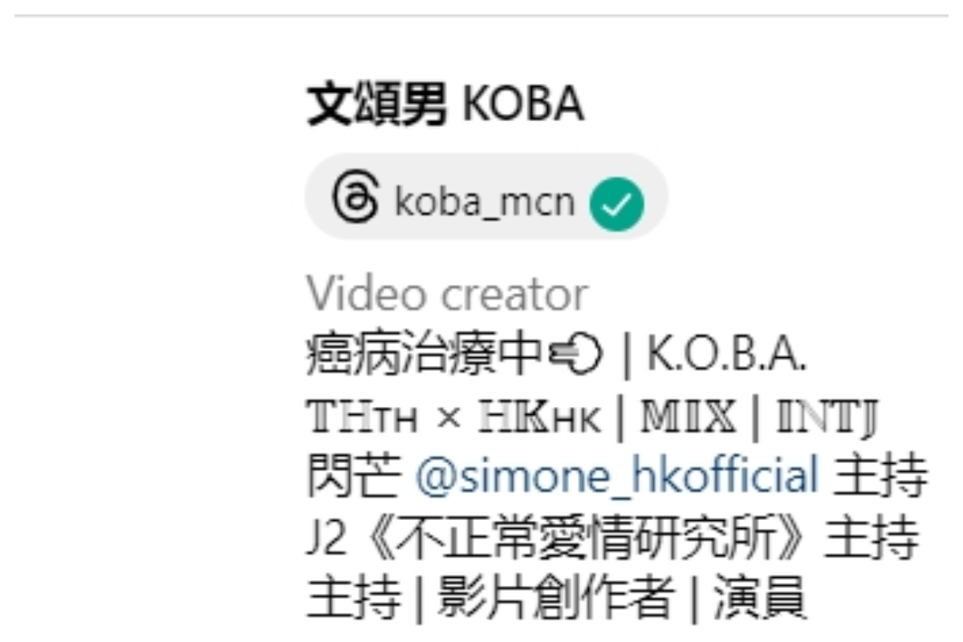This screenshot has height=642, width=963.
Task: Click 主持 after the @simone_hkofficial mention
Action: [880, 477]
